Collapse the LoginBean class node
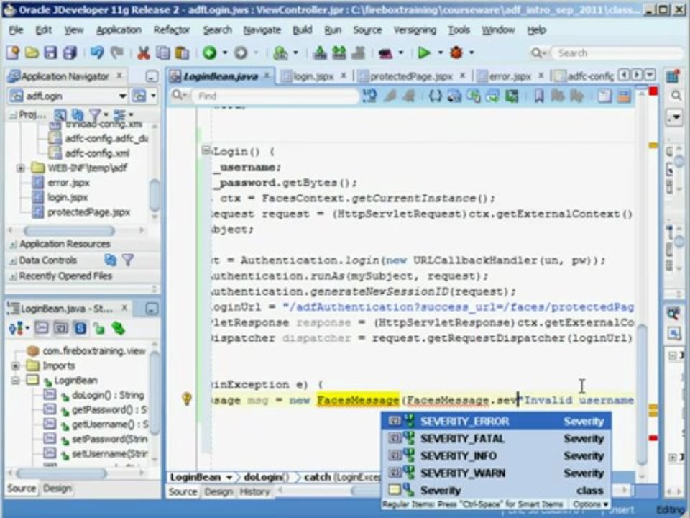The height and width of the screenshot is (518, 690). click(x=15, y=380)
